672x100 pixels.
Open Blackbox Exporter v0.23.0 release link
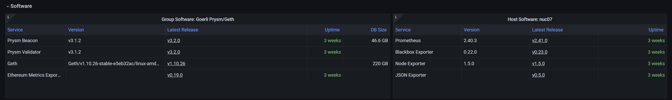pyautogui.click(x=540, y=52)
